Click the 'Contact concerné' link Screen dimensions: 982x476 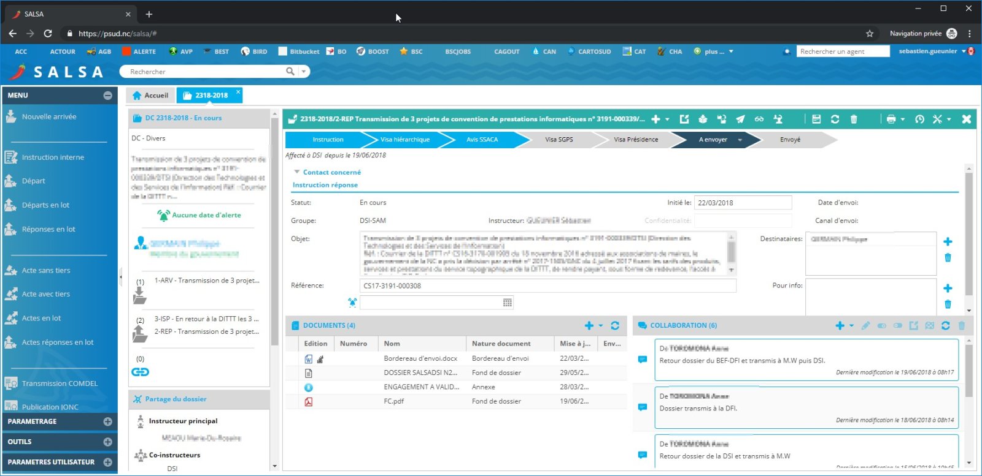click(331, 173)
